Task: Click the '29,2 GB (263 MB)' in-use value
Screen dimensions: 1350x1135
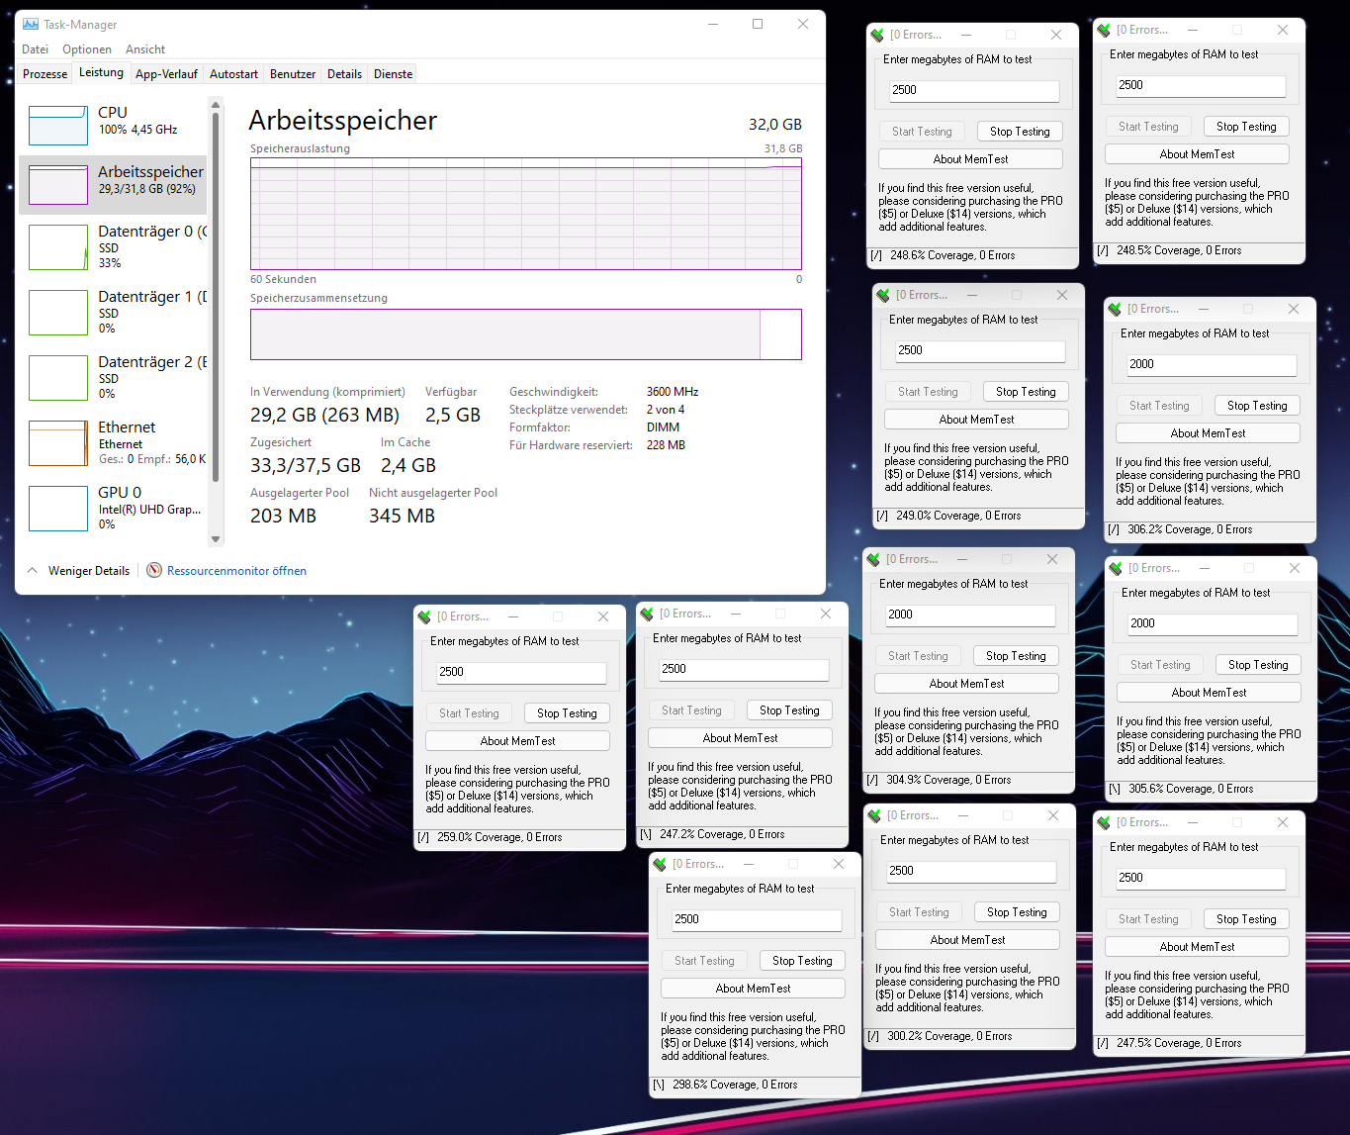Action: (324, 415)
